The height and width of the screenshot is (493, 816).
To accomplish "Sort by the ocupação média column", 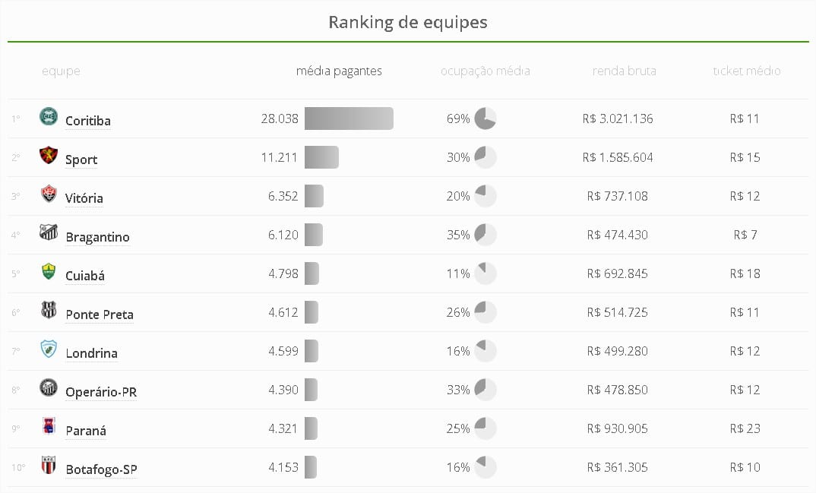I will pos(485,71).
